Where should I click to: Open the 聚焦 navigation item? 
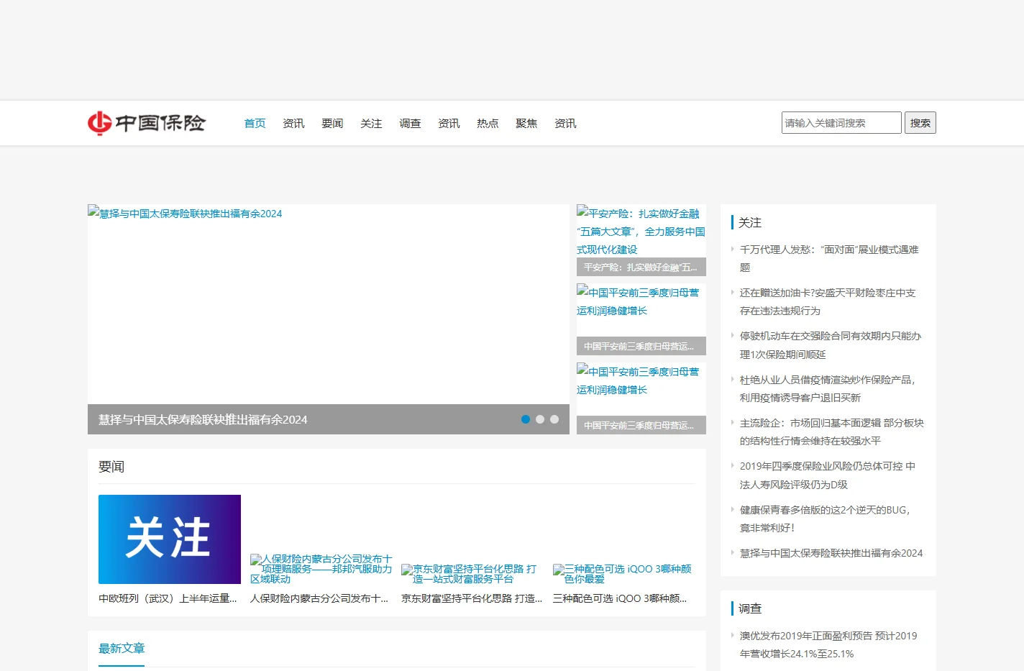tap(526, 124)
